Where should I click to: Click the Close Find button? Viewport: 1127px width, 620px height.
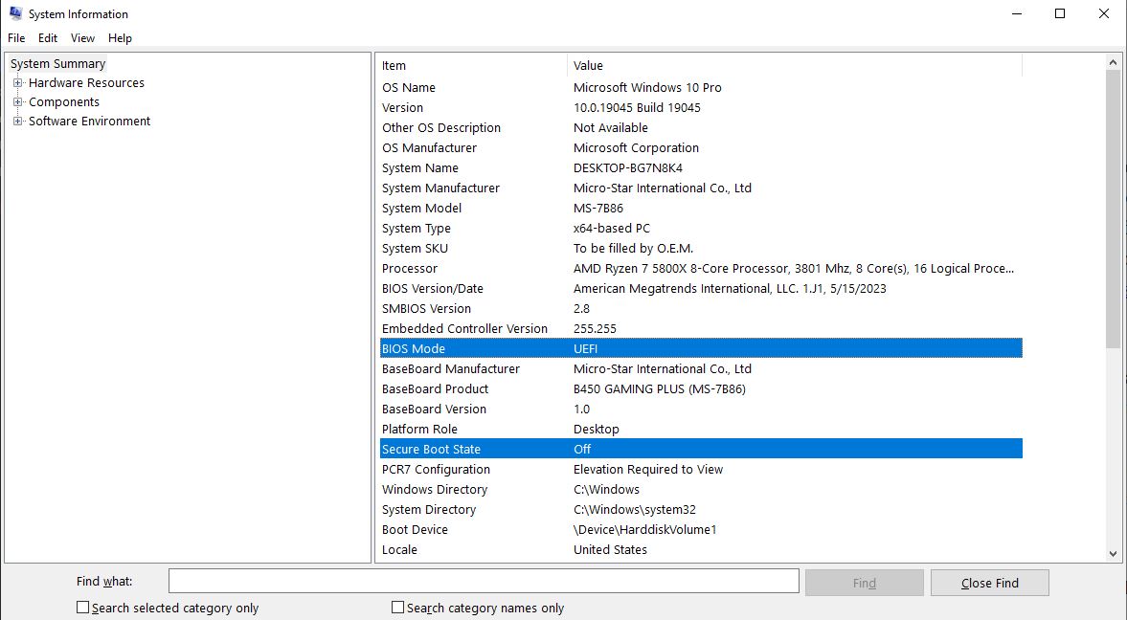(990, 583)
